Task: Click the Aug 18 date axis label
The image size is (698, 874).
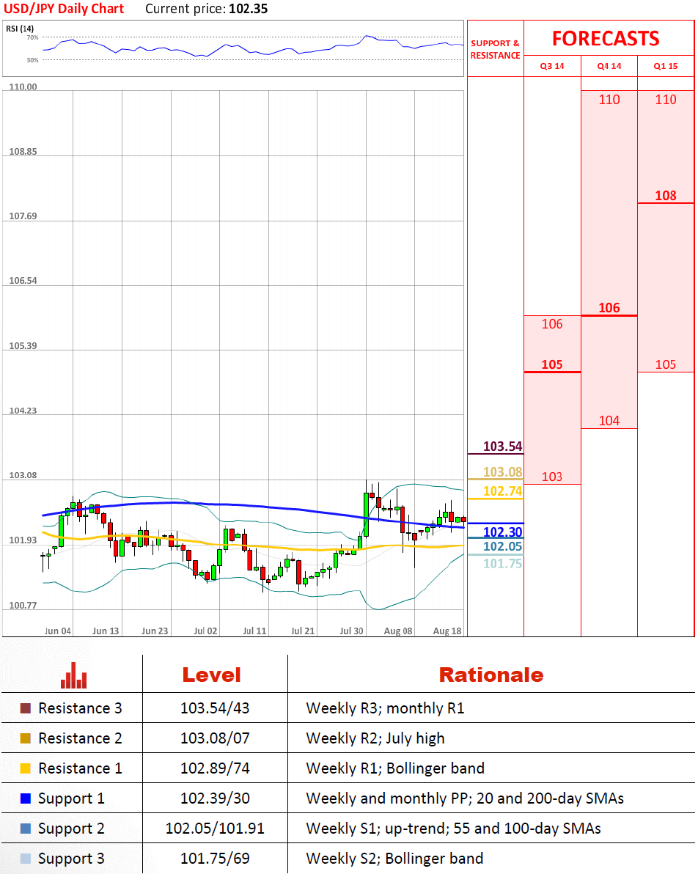Action: click(447, 631)
